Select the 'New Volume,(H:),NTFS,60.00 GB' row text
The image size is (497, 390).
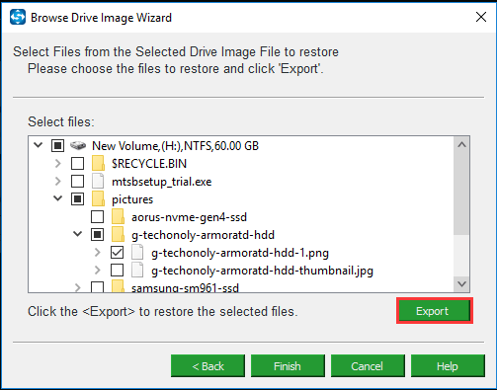[x=175, y=146]
